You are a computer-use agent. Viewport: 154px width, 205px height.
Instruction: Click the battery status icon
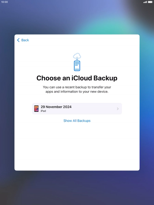click(x=150, y=2)
